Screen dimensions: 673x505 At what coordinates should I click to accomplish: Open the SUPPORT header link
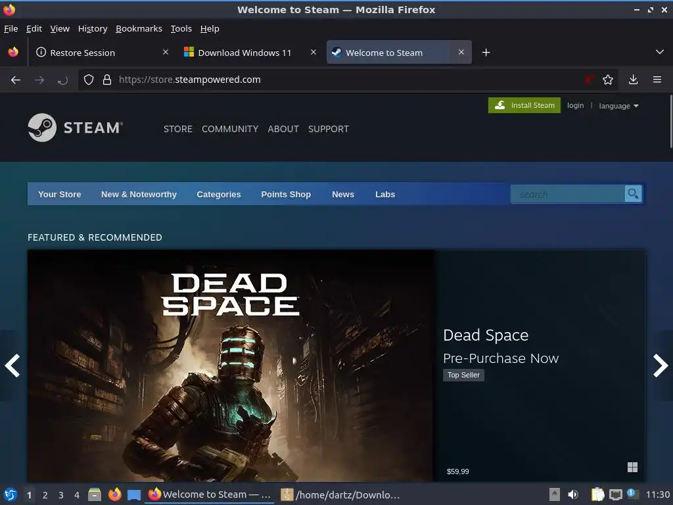click(x=329, y=129)
